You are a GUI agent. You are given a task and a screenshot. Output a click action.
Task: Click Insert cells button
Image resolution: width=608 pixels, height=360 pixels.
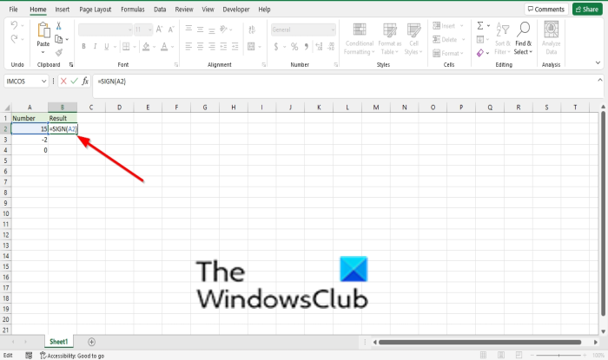point(448,26)
